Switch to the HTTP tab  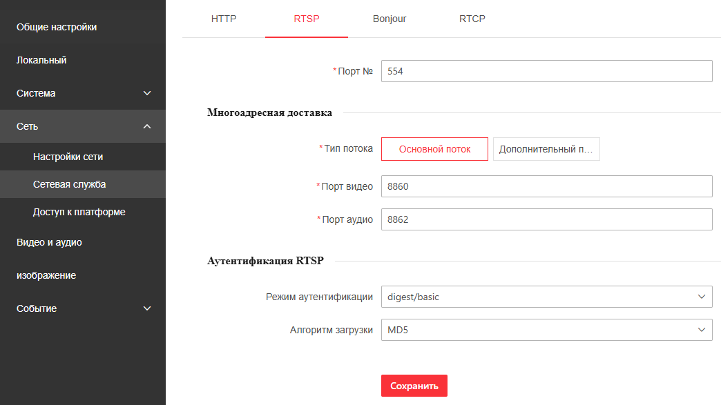click(224, 19)
